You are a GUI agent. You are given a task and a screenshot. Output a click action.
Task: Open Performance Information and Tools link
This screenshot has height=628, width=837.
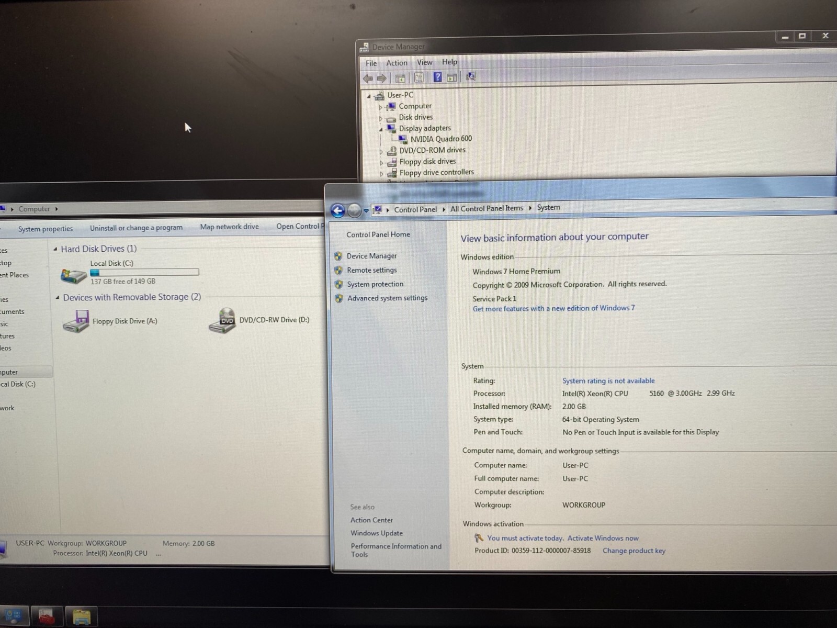tap(396, 550)
